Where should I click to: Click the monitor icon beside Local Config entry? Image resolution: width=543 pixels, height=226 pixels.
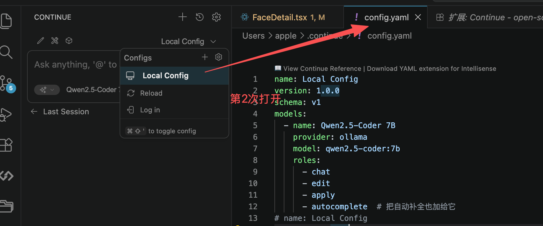[130, 76]
